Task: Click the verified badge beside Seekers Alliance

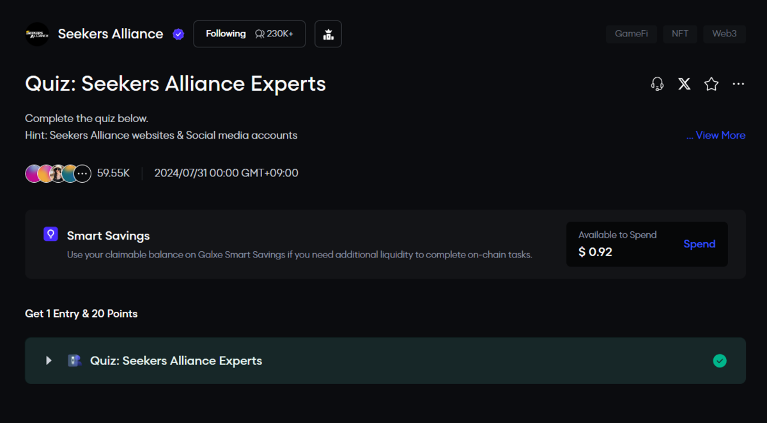Action: coord(178,35)
